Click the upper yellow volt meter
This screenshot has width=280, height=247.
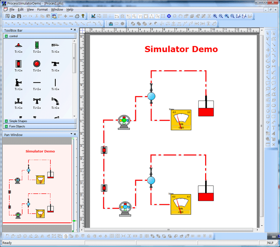[181, 120]
